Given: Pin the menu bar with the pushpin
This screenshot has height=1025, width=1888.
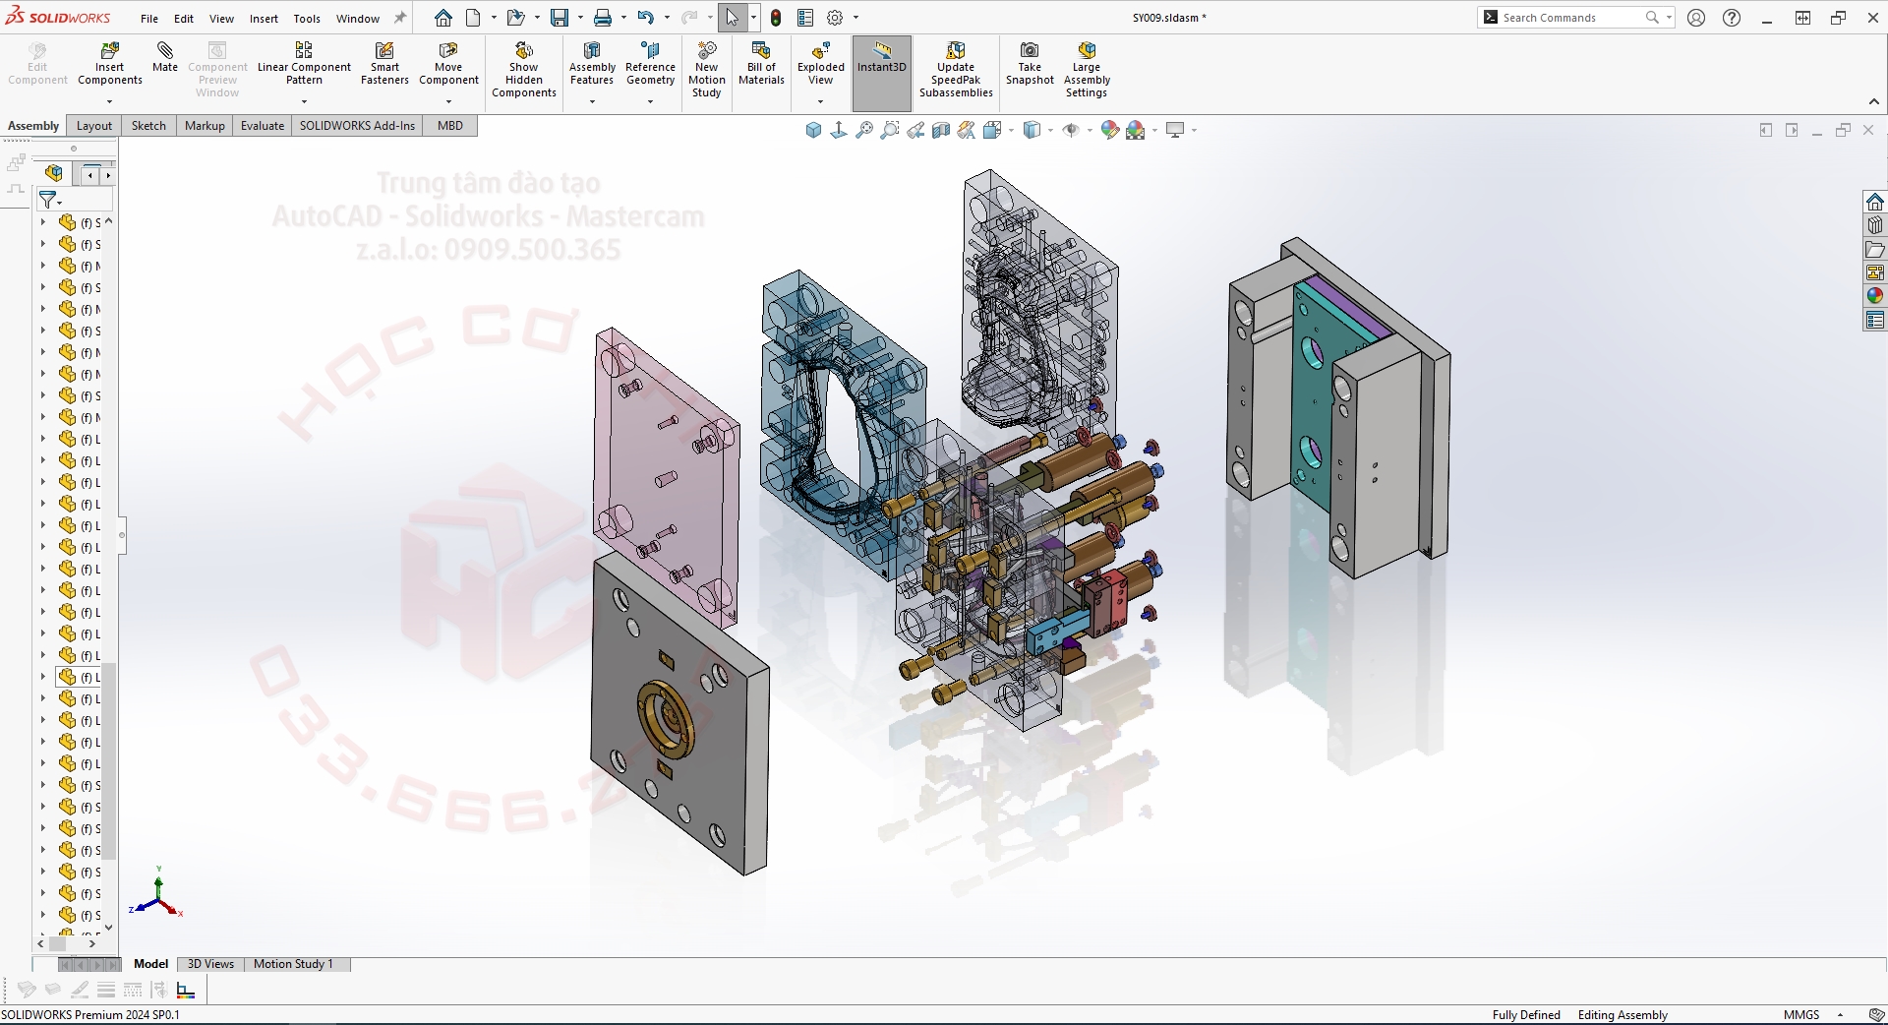Looking at the screenshot, I should point(400,18).
